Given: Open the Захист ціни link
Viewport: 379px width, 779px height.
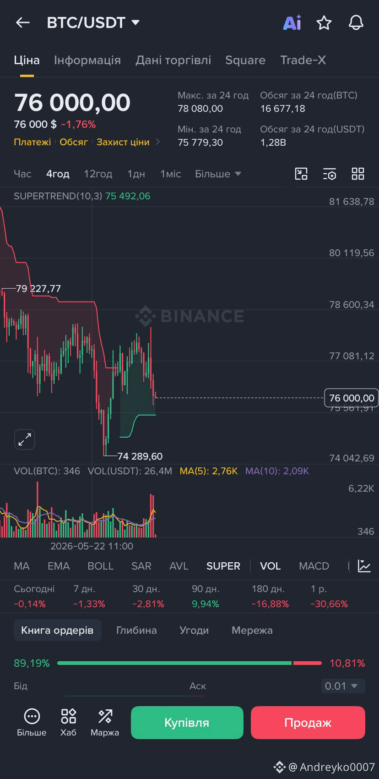Looking at the screenshot, I should [123, 142].
